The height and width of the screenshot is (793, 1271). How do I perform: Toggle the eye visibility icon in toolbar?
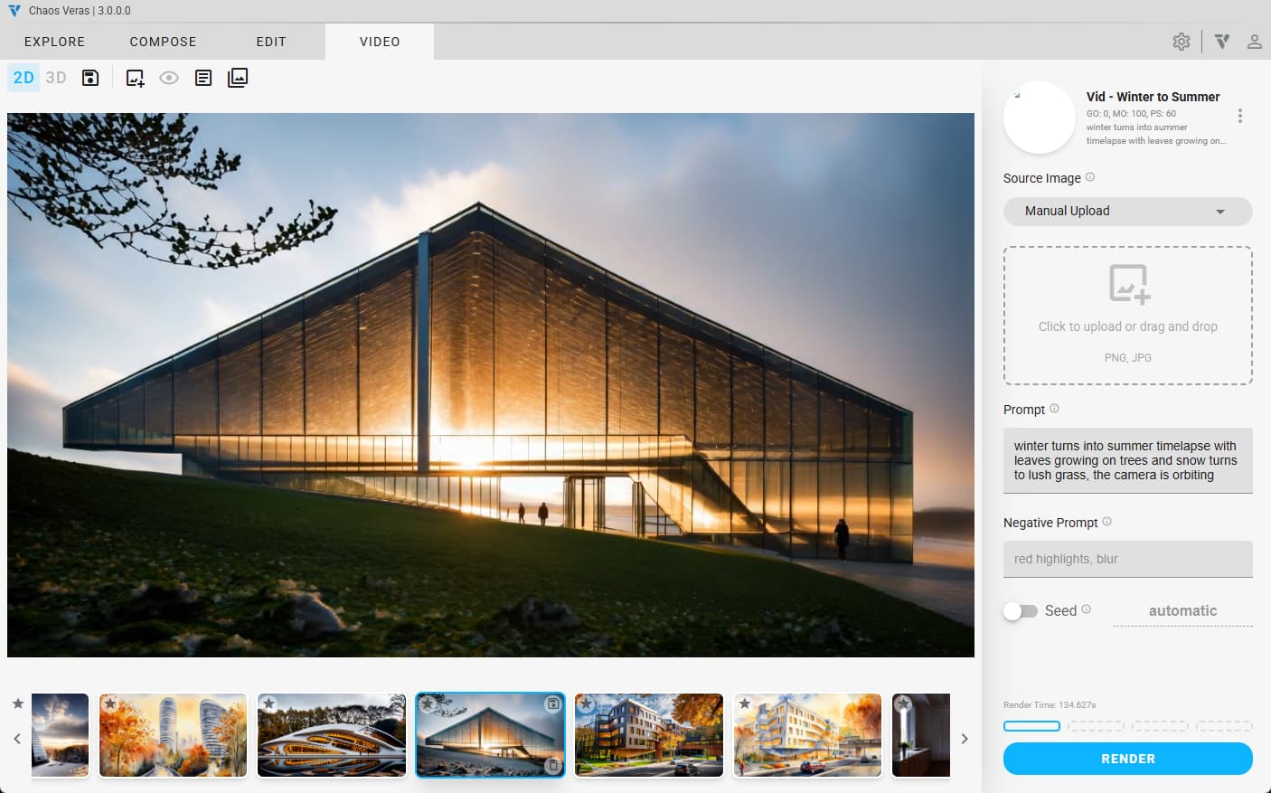(x=169, y=78)
